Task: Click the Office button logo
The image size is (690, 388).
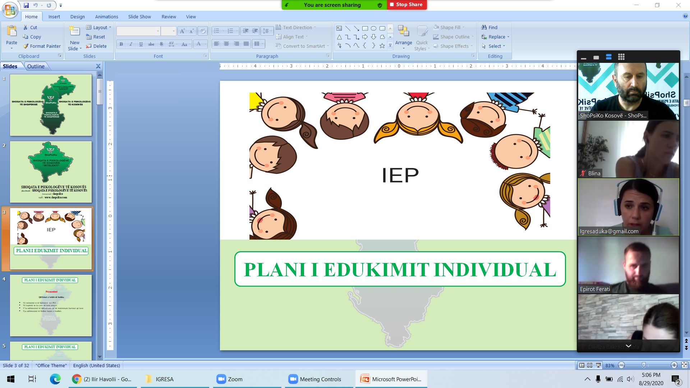Action: point(10,10)
